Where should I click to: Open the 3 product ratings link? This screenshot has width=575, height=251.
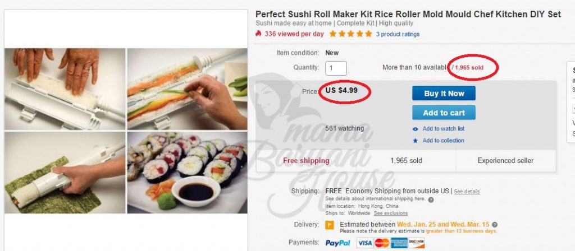(398, 34)
